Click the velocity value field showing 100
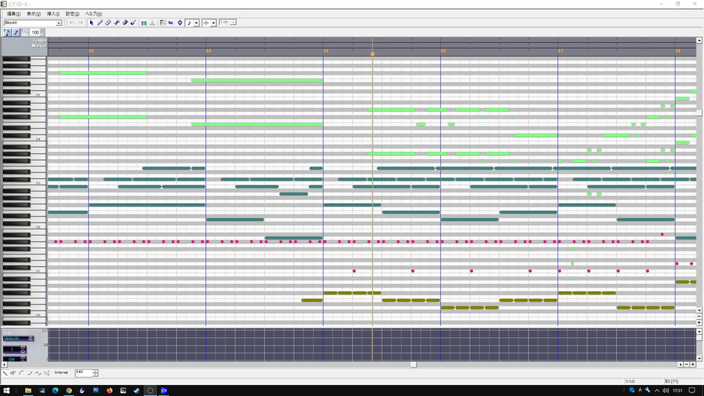704x396 pixels. click(x=35, y=32)
